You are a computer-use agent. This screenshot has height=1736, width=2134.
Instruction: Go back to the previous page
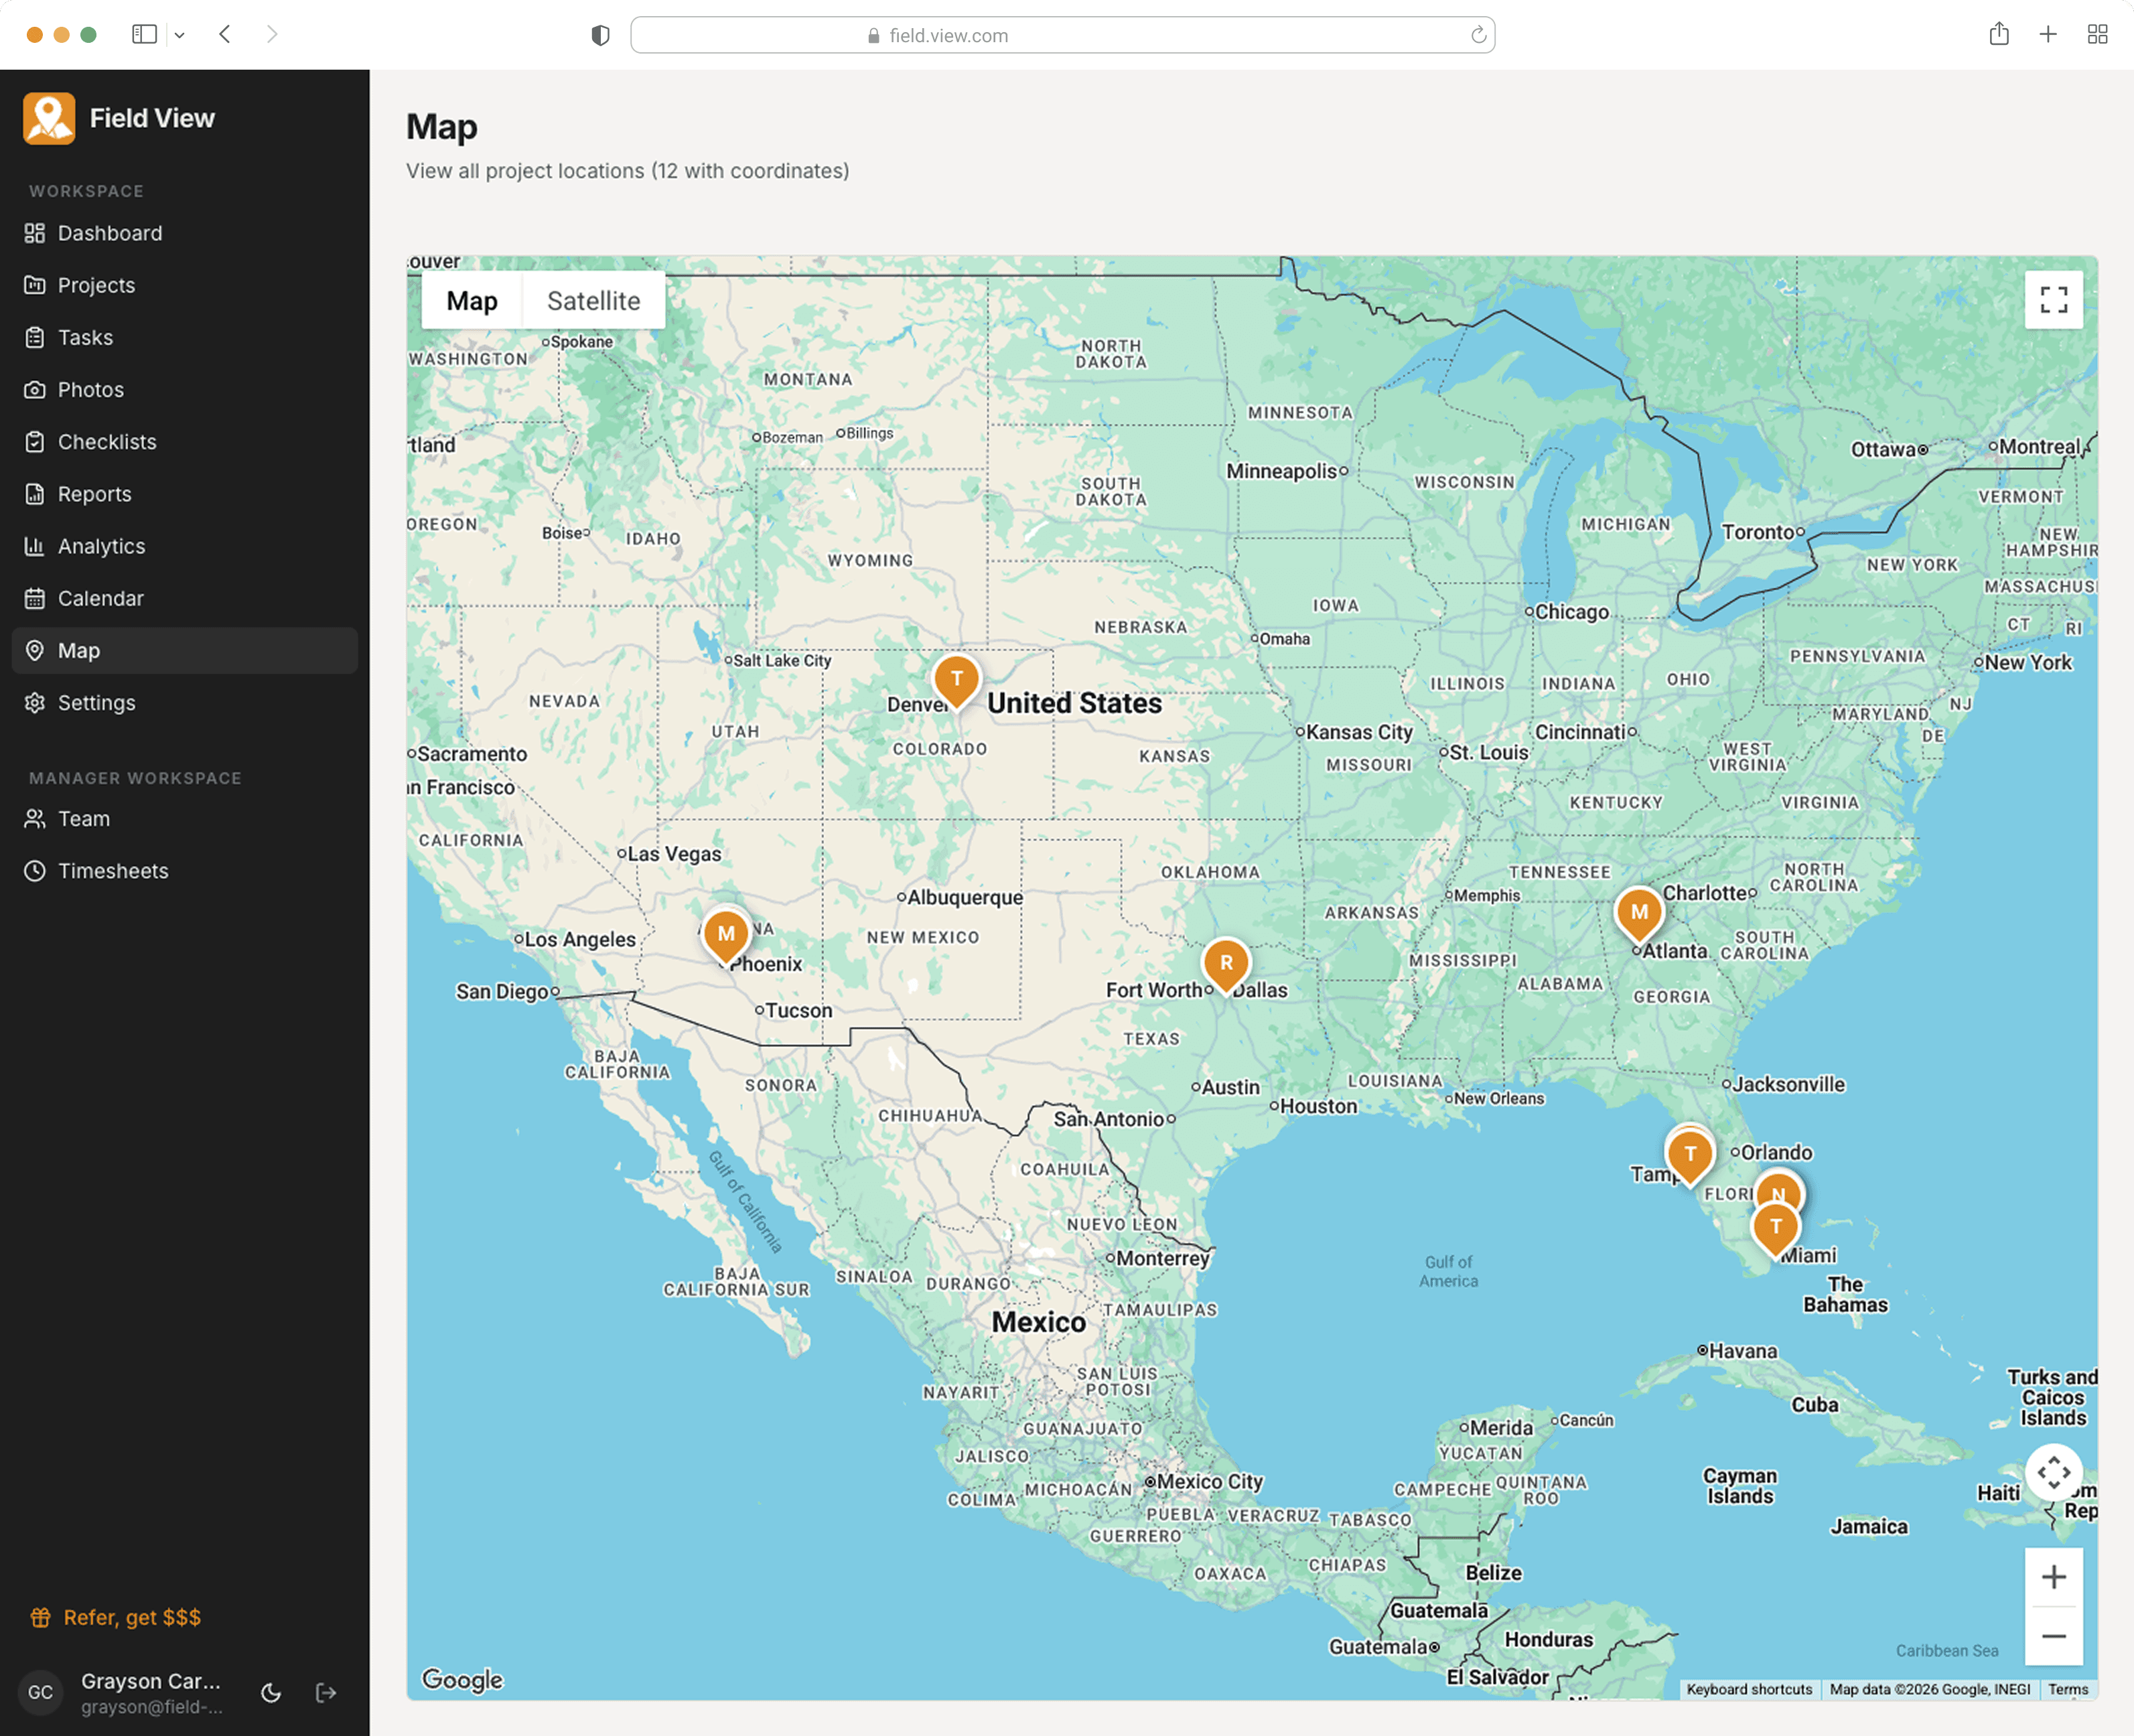tap(225, 34)
